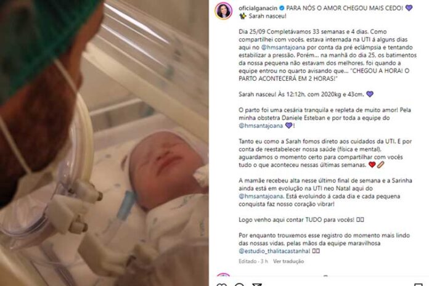This screenshot has height=286, width=429.
Task: Open the oficialganacin username link
Action: pyautogui.click(x=258, y=8)
